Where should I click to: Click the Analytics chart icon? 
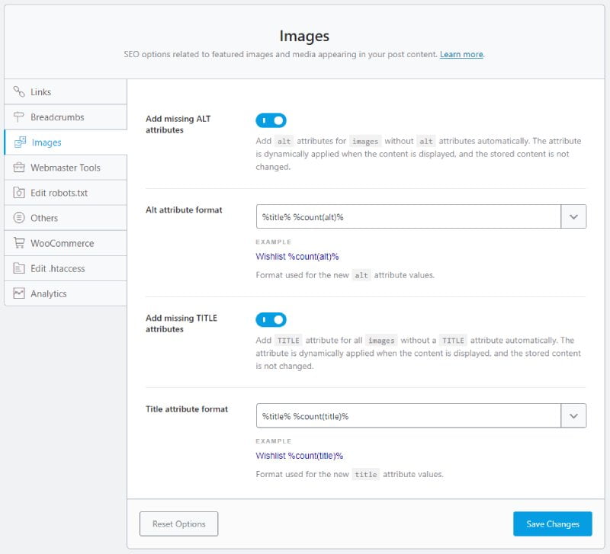point(19,293)
